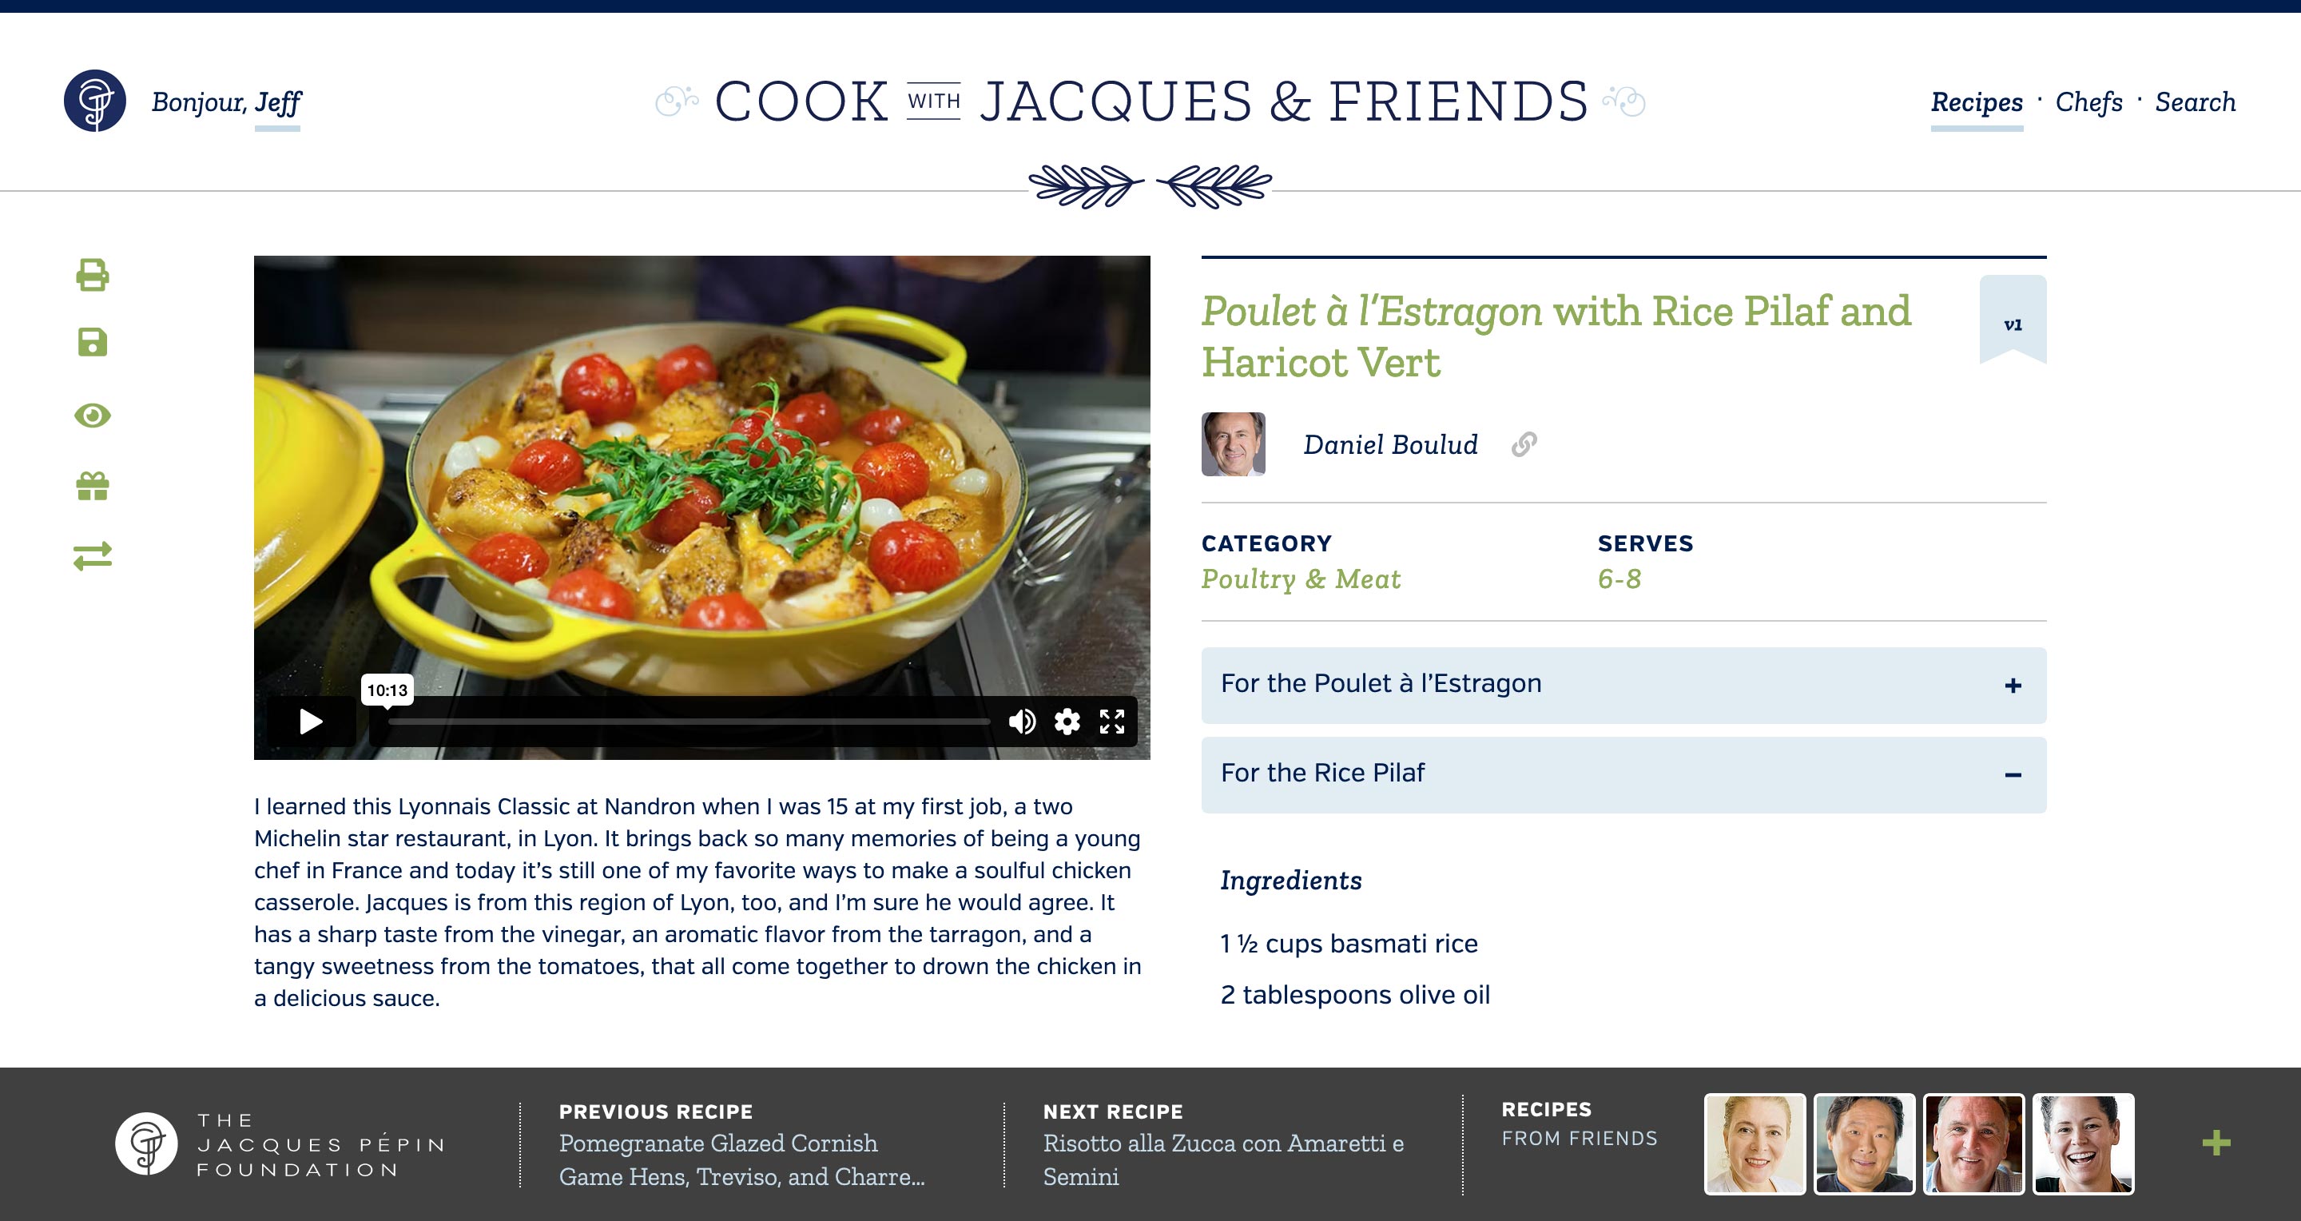Play the recipe video

pos(310,722)
